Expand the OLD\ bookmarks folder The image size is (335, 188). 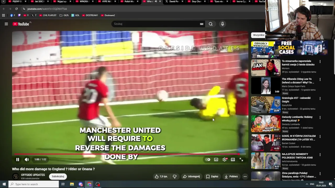[64, 15]
